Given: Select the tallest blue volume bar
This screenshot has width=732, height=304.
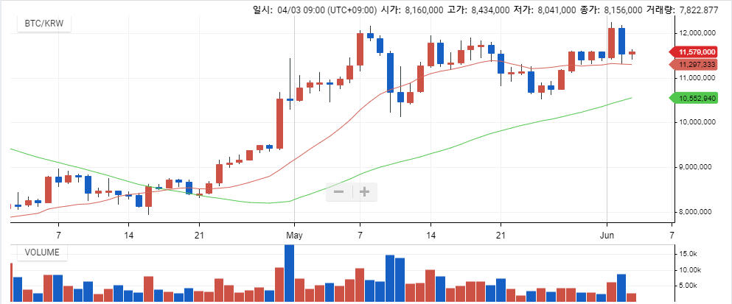Looking at the screenshot, I should 289,272.
